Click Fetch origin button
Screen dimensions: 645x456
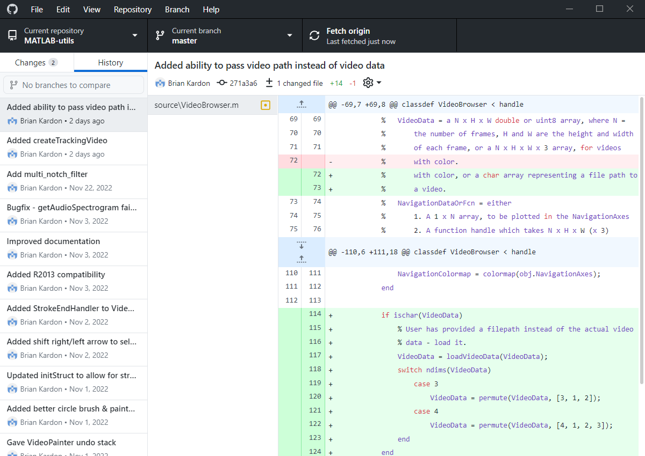point(379,35)
